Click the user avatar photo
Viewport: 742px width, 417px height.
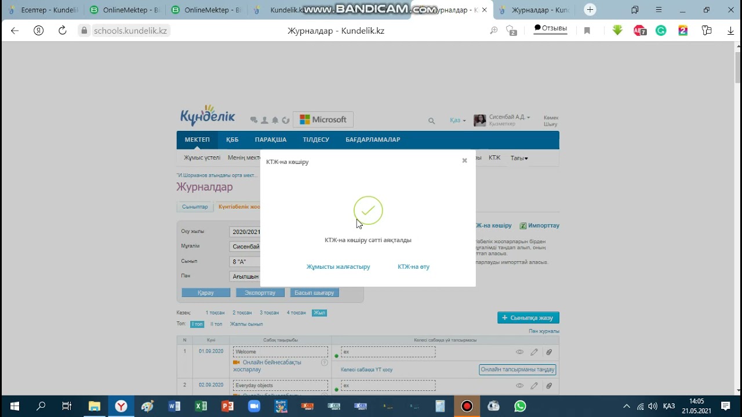[480, 120]
